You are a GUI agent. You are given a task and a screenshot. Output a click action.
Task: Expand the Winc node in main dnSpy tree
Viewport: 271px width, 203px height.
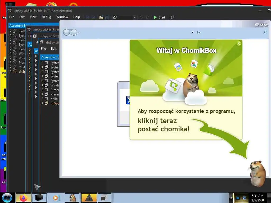coord(11,53)
